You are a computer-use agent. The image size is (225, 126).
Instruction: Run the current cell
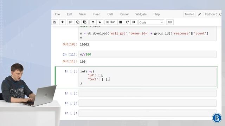(111, 22)
